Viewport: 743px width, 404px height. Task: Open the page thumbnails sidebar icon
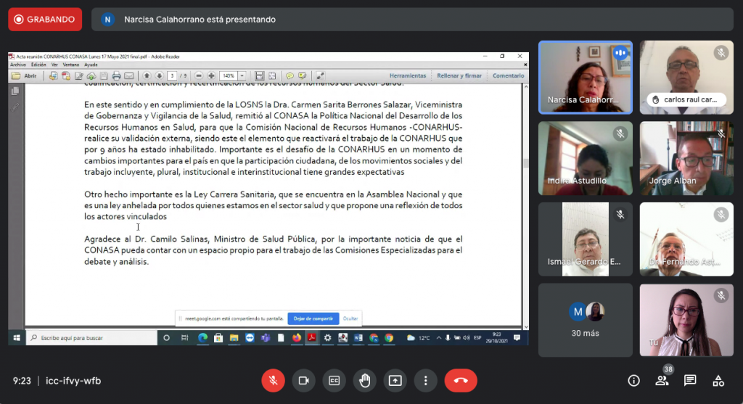point(15,91)
